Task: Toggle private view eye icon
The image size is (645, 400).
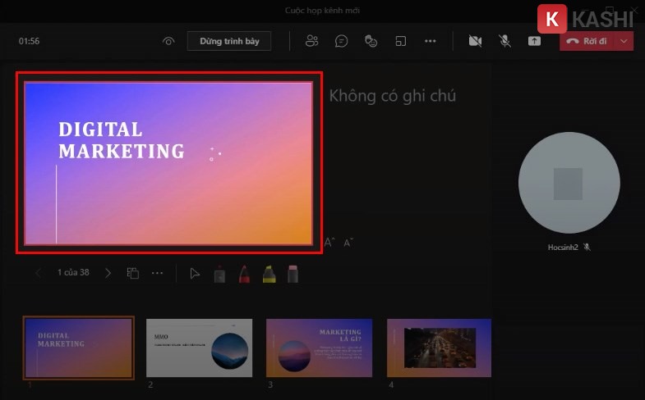Action: click(168, 41)
